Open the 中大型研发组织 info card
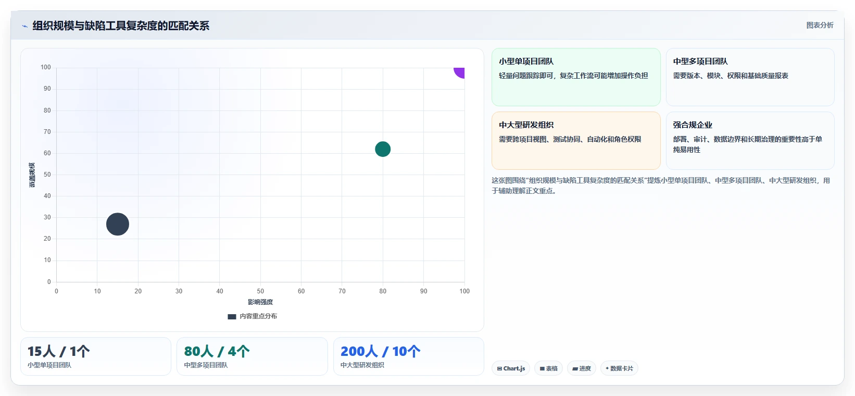The image size is (855, 396). click(576, 141)
